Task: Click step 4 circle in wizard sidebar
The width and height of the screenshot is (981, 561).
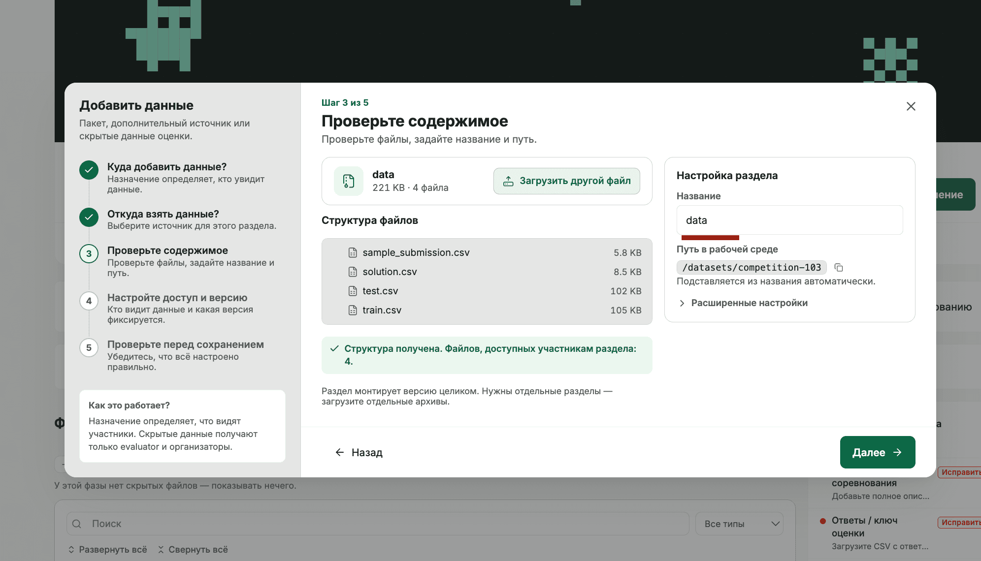Action: click(x=89, y=301)
